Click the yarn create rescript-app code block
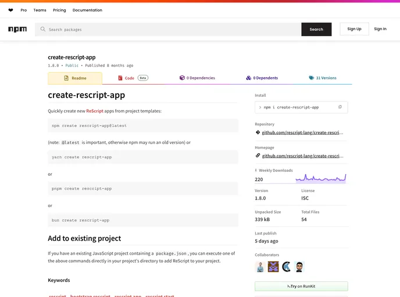This screenshot has width=400, height=297. (143, 157)
